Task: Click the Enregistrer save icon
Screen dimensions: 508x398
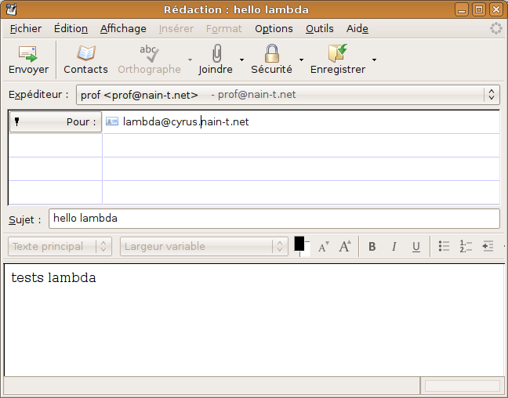Action: (x=338, y=54)
